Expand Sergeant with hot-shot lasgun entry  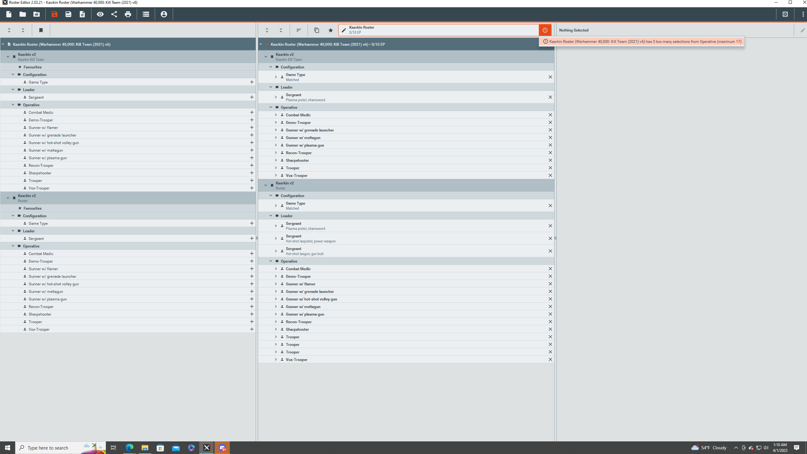276,251
